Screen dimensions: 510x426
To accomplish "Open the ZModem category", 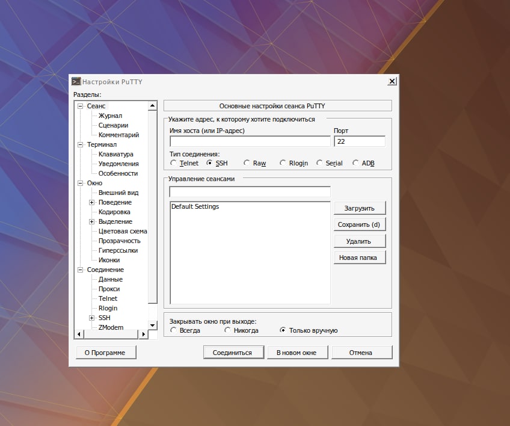I will click(111, 327).
